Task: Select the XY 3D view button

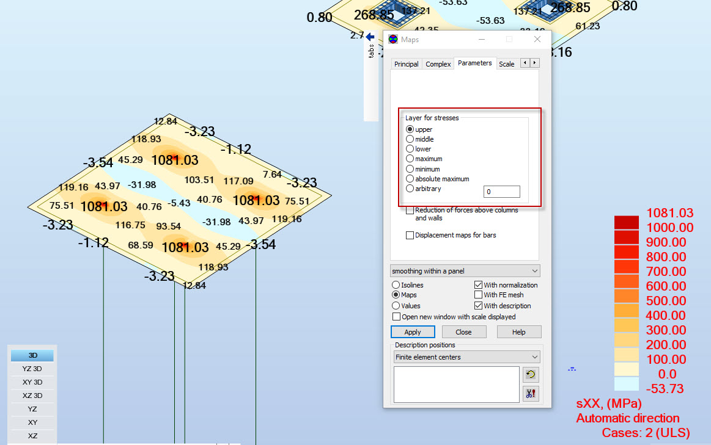Action: tap(32, 382)
